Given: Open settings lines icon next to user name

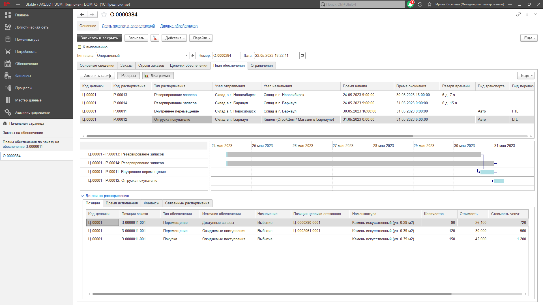Looking at the screenshot, I should point(510,4).
